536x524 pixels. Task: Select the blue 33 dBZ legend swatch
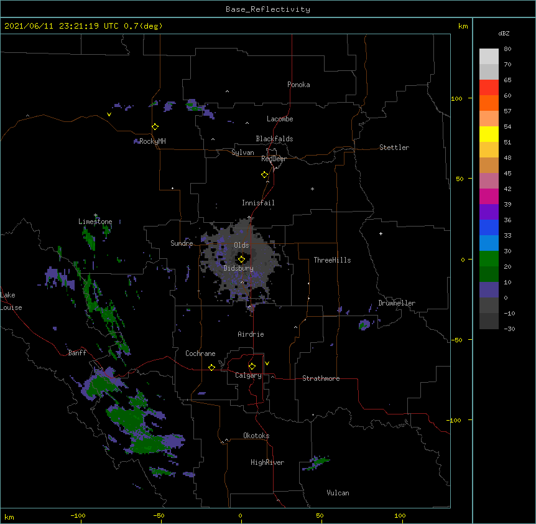[x=489, y=227]
